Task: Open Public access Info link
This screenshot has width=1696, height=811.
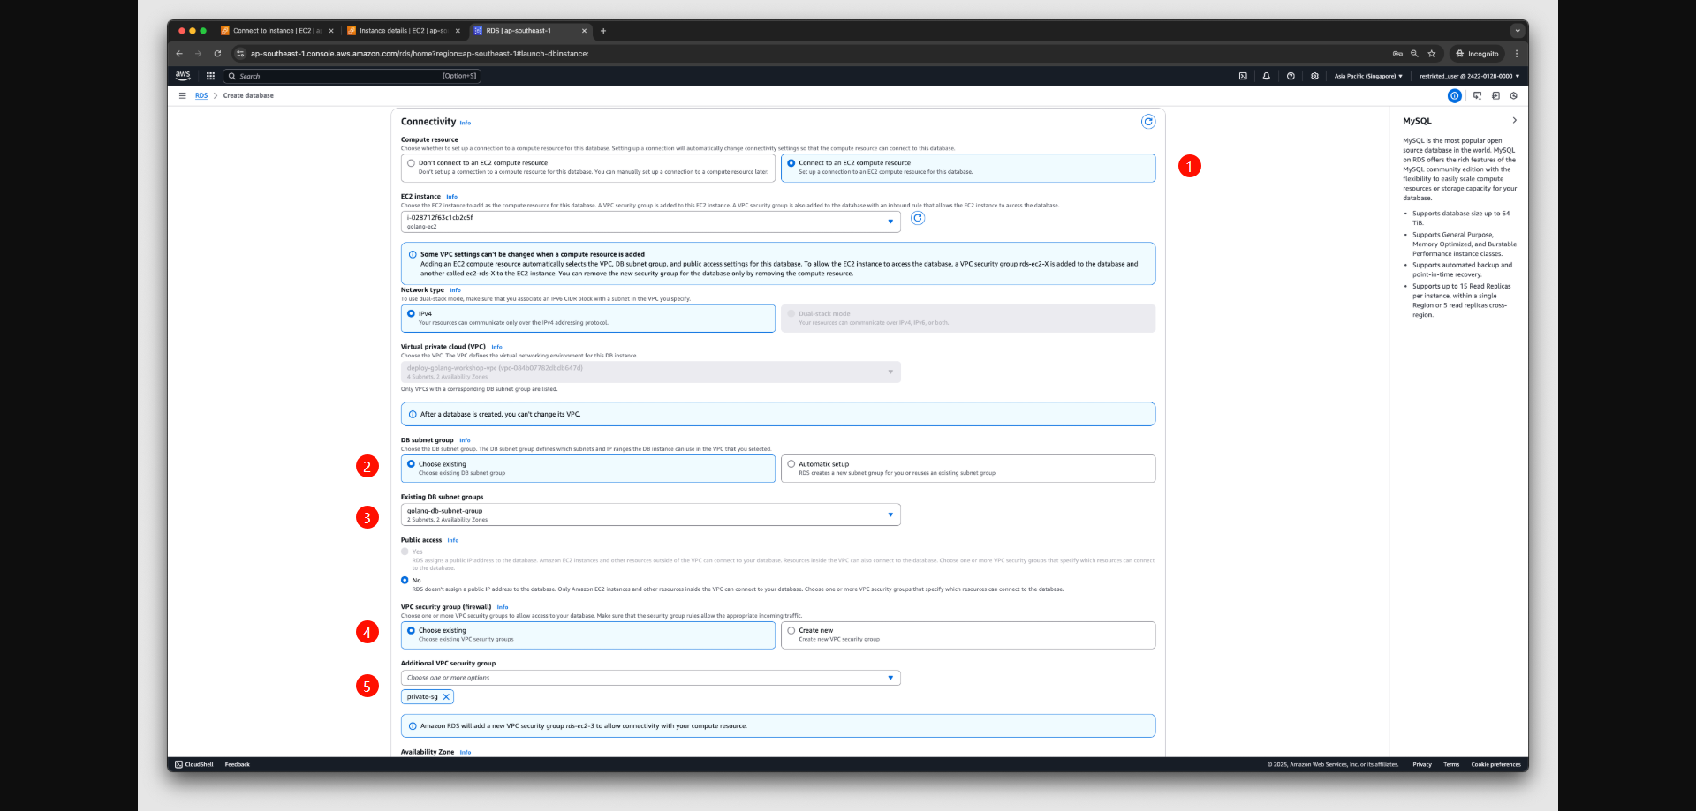Action: 453,540
